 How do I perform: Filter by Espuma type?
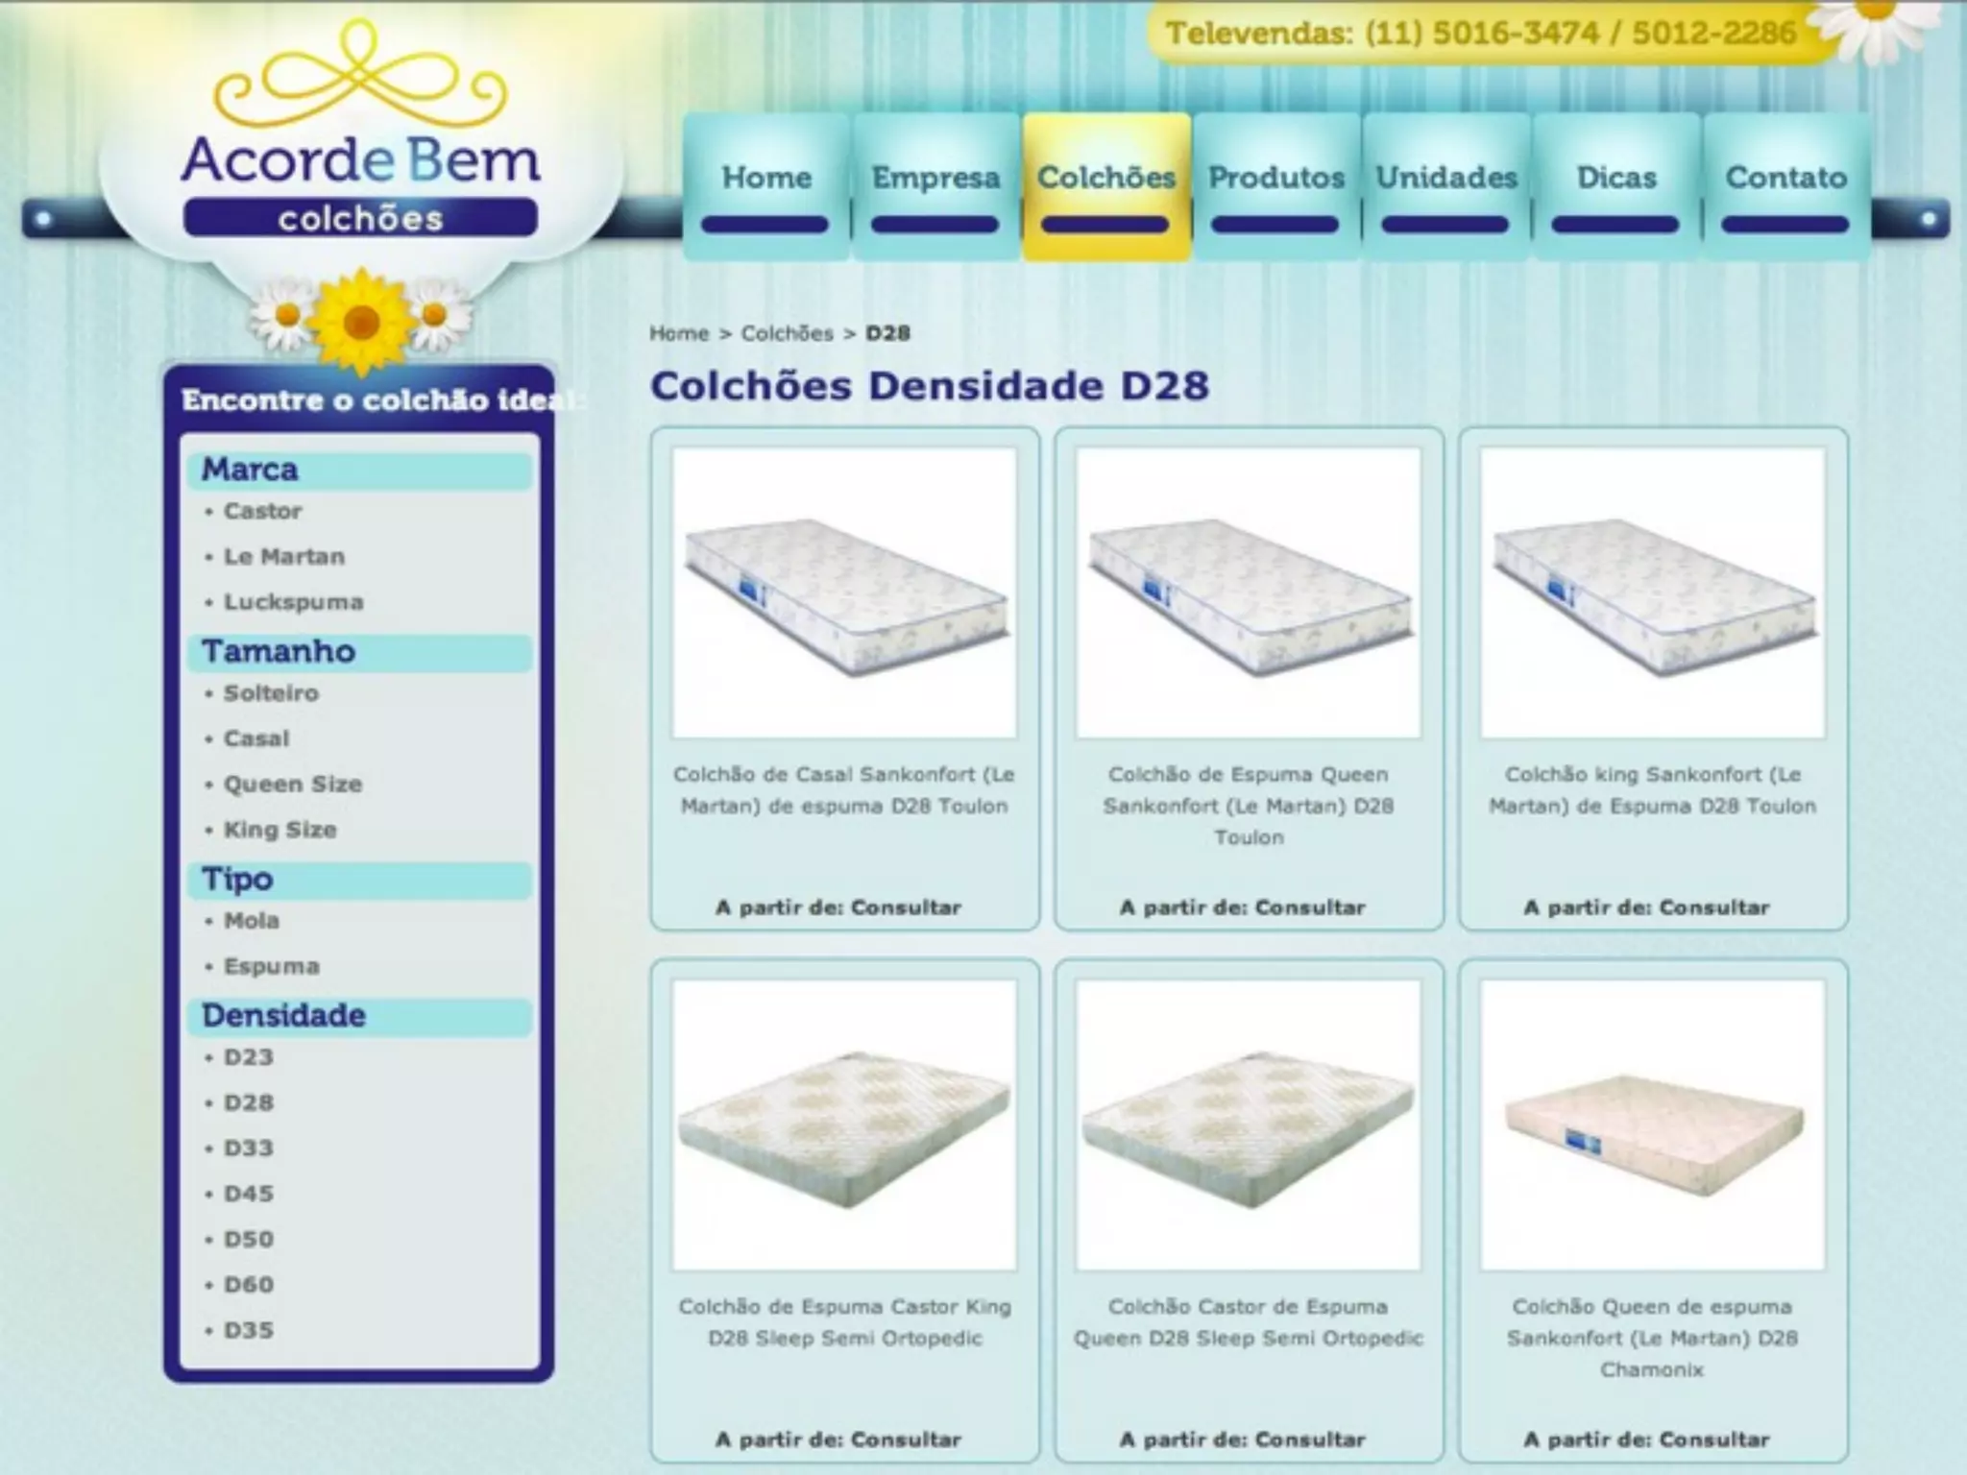pyautogui.click(x=271, y=967)
